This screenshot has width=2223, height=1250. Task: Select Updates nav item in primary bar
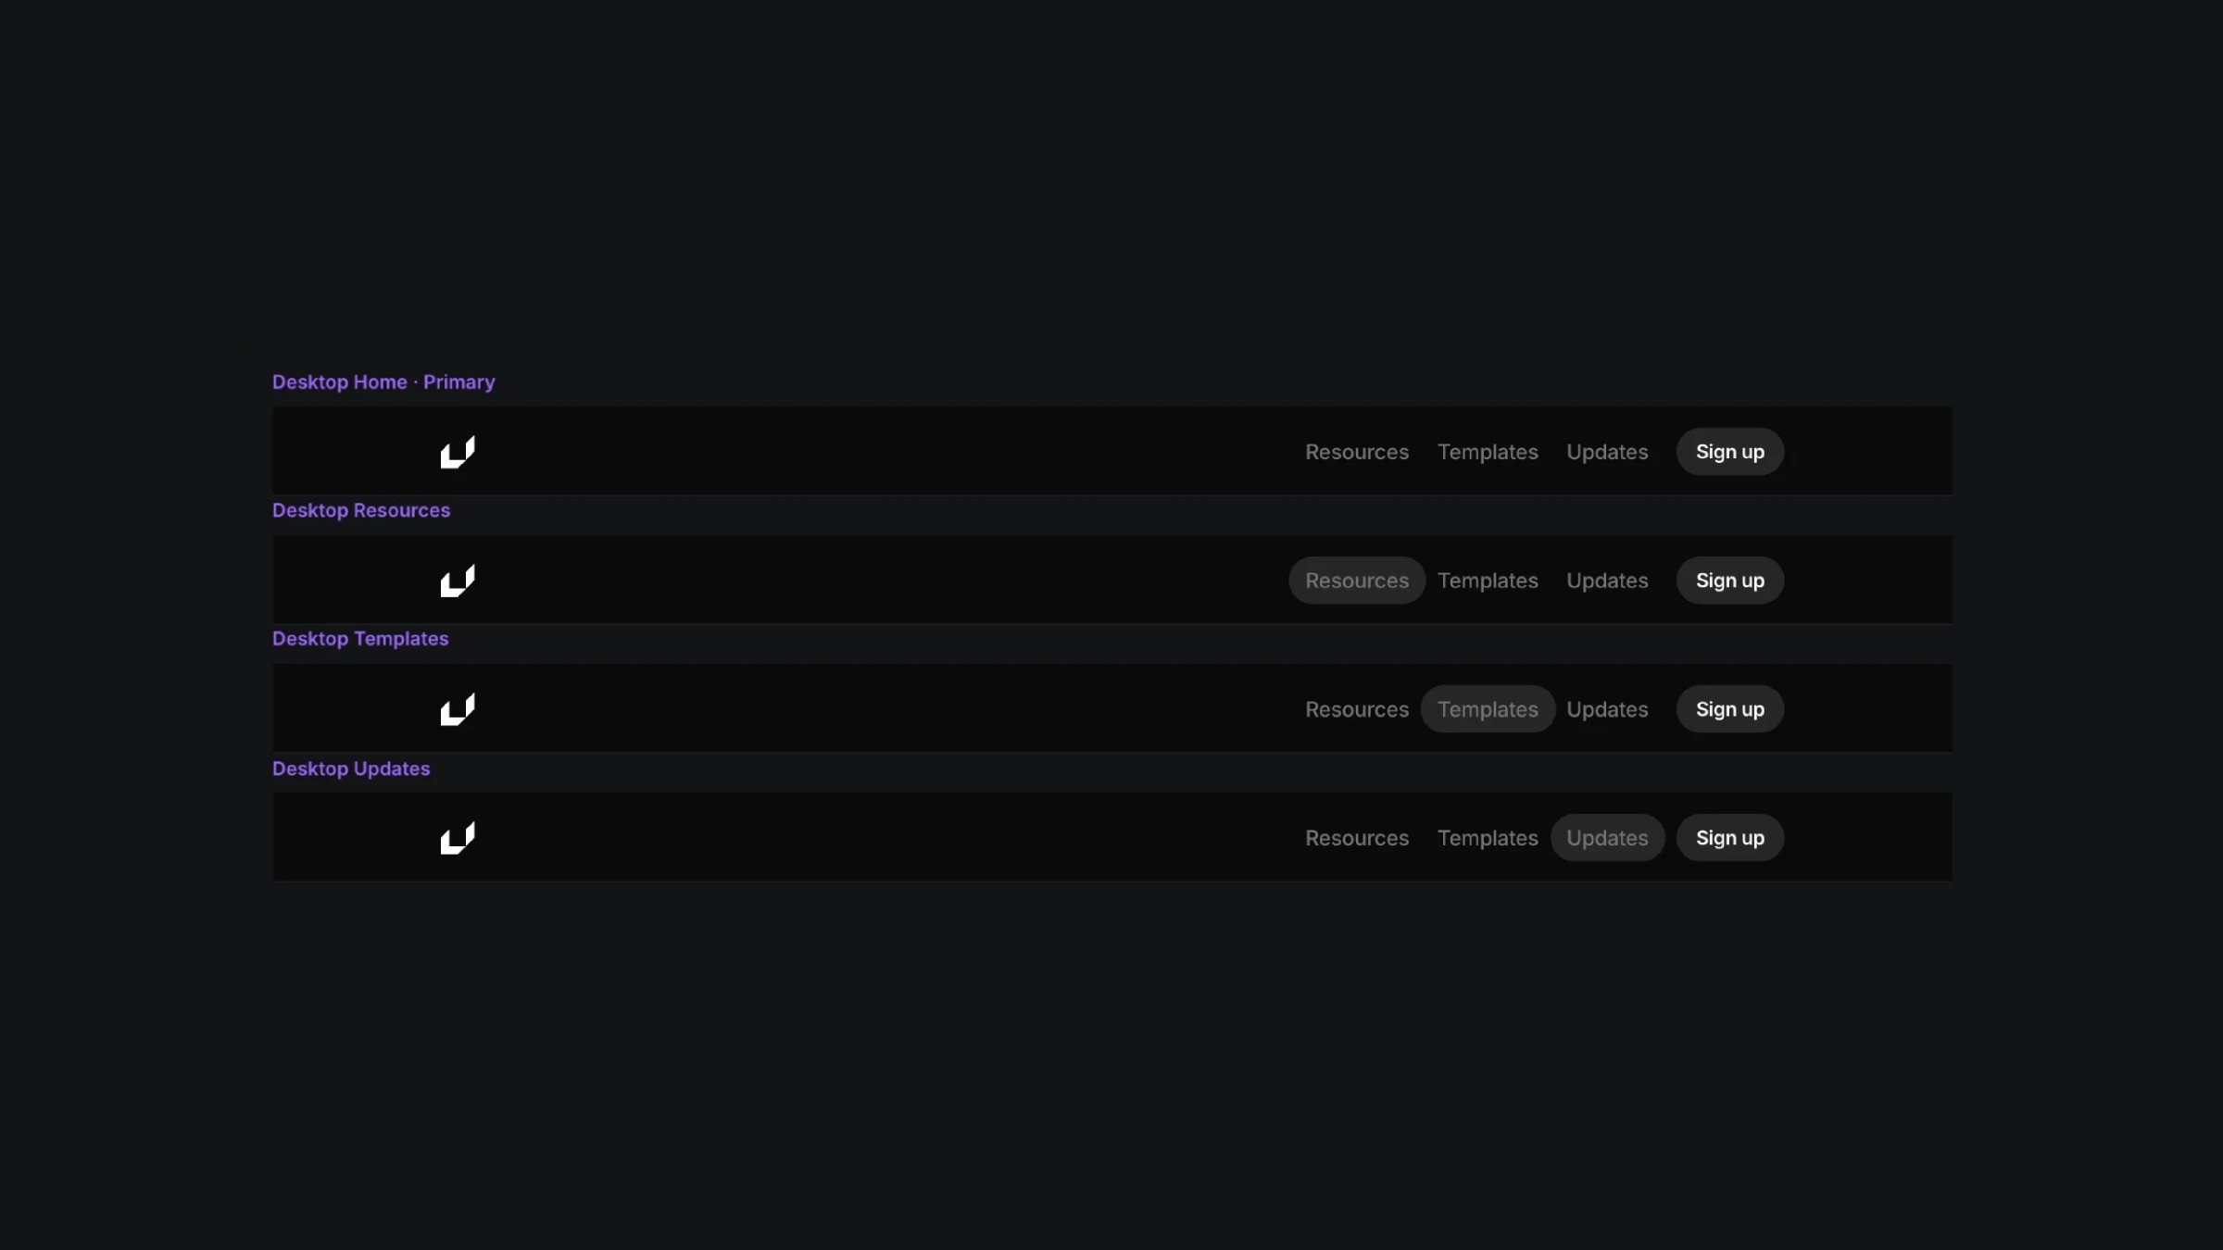1606,450
